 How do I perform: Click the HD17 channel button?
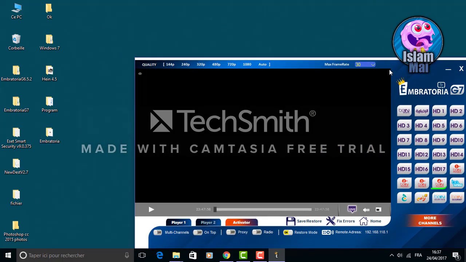point(439,169)
